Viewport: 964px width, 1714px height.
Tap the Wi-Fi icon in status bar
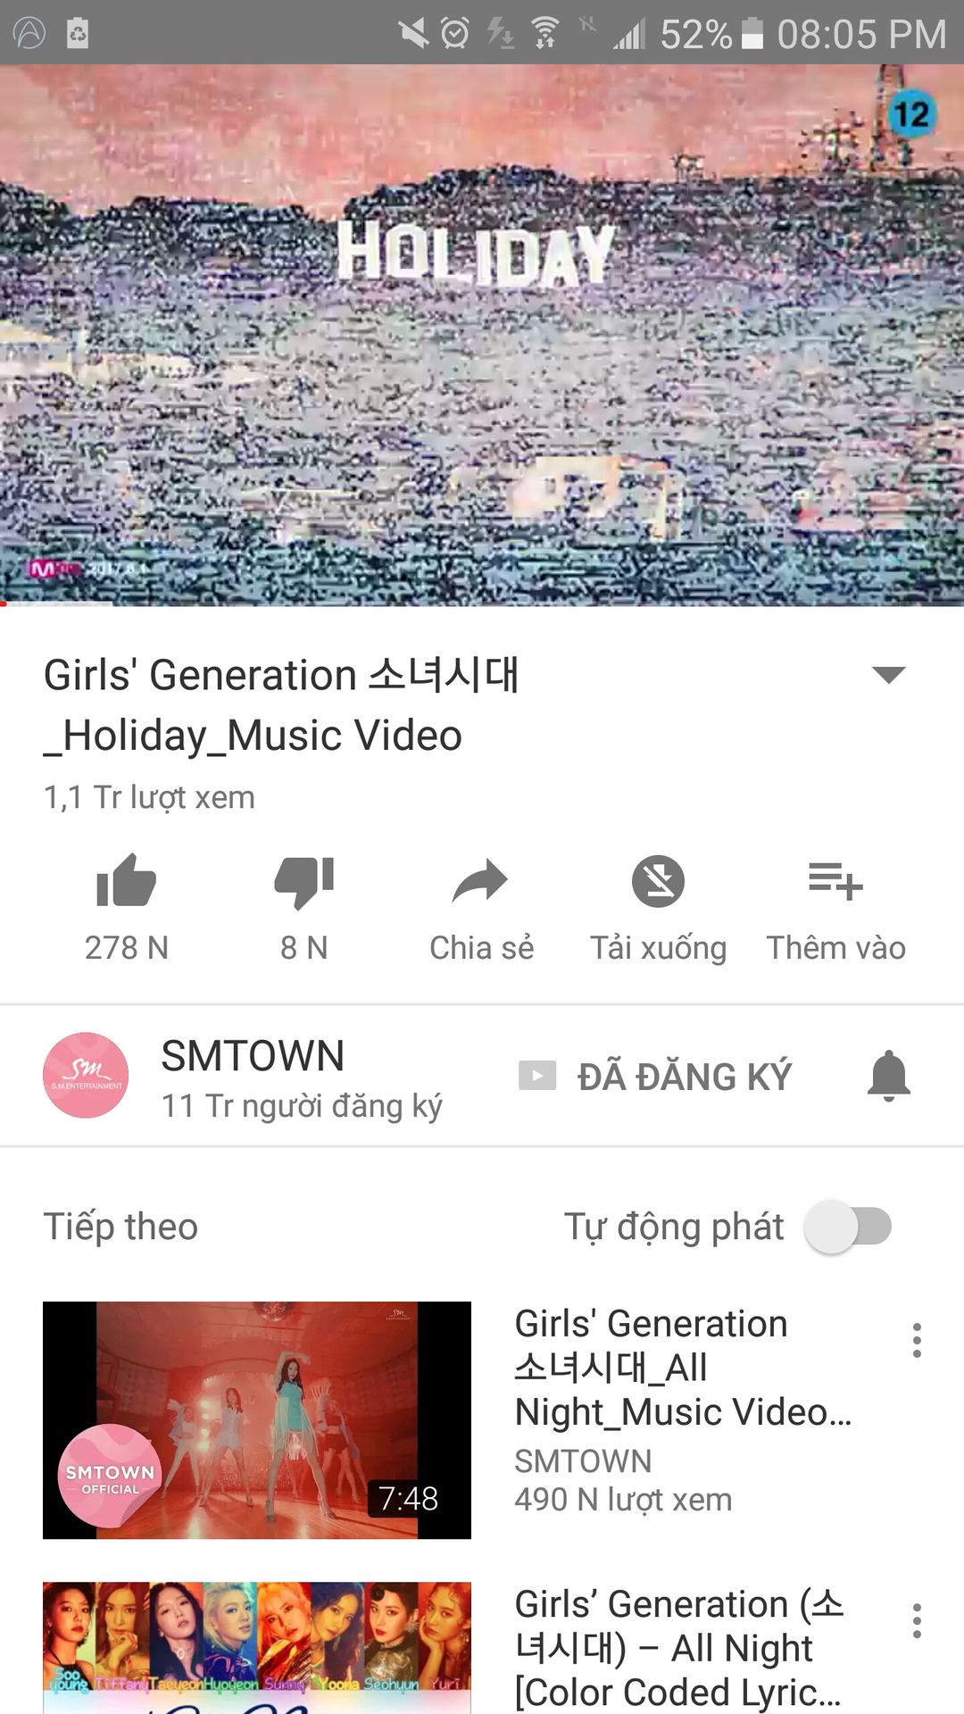pyautogui.click(x=544, y=33)
